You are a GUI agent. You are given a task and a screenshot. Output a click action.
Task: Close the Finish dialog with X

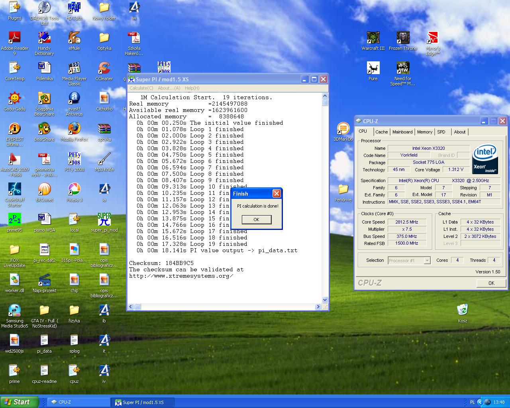(x=277, y=194)
